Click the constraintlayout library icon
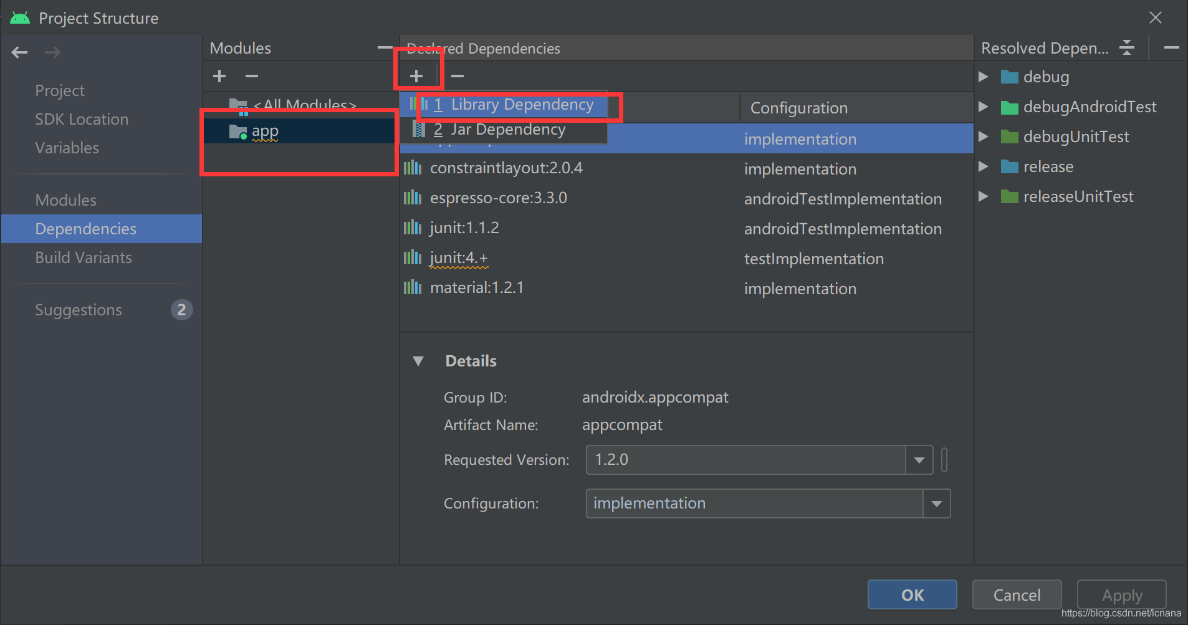Viewport: 1188px width, 625px height. coord(413,168)
